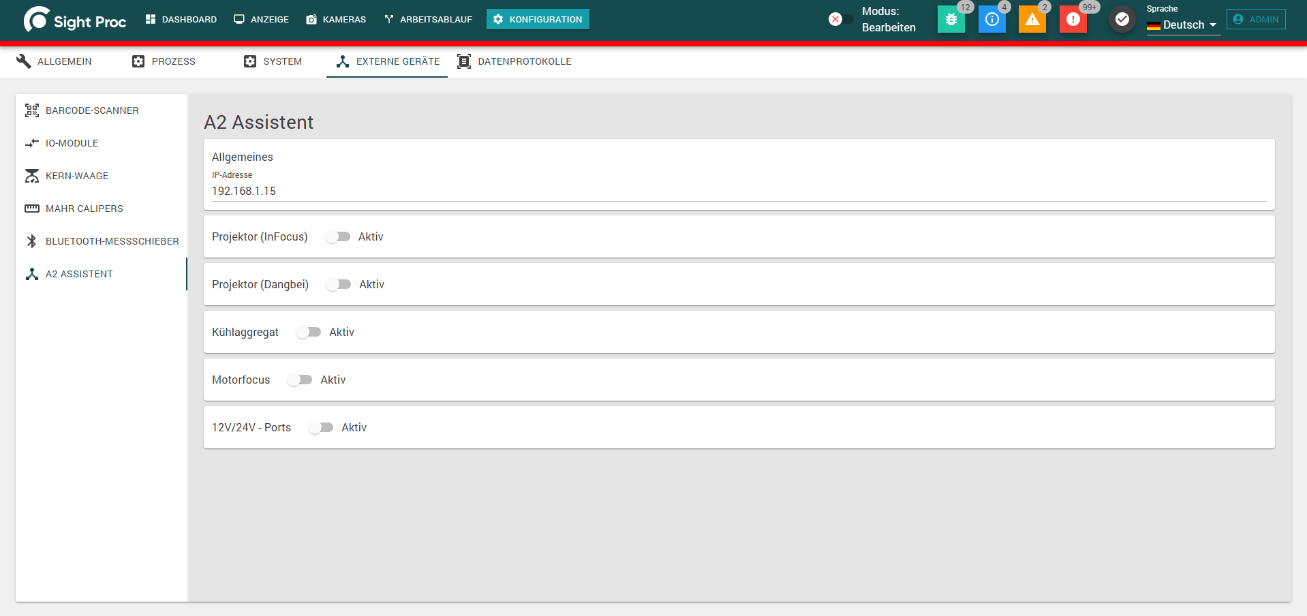Screen dimensions: 1307x616
Task: Open the Dashboard menu
Action: [181, 19]
